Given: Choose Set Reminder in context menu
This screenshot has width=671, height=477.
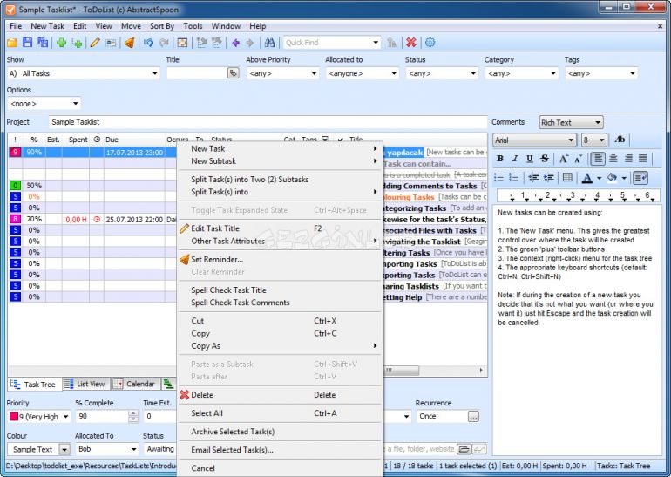Looking at the screenshot, I should tap(217, 260).
